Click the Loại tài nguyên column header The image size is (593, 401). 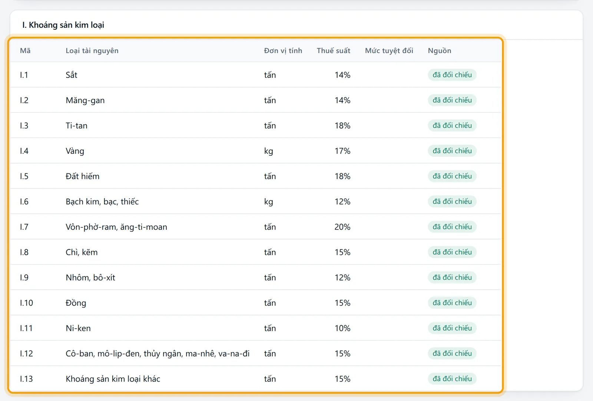click(x=92, y=51)
